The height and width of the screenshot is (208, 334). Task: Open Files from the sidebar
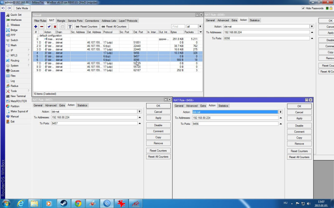point(13,76)
